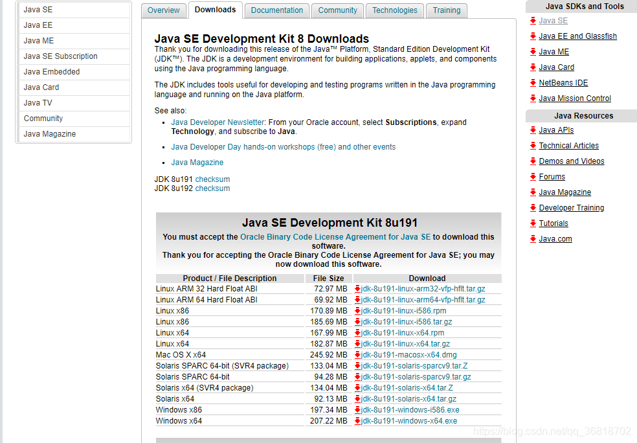Open Java Magazine link in Java Resources
Image resolution: width=637 pixels, height=443 pixels.
pyautogui.click(x=564, y=192)
